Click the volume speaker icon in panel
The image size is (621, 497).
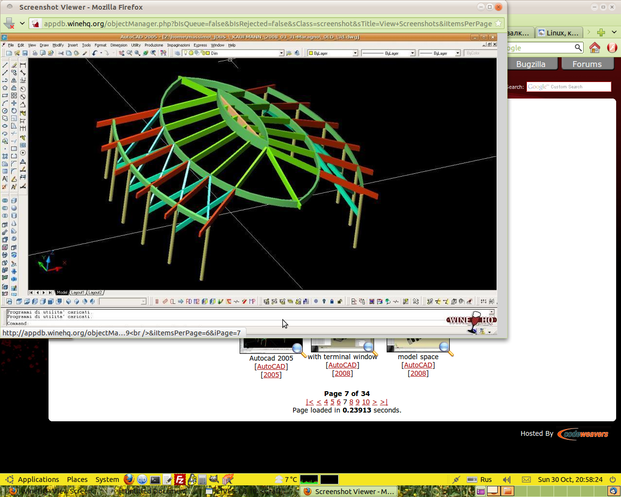click(x=507, y=480)
